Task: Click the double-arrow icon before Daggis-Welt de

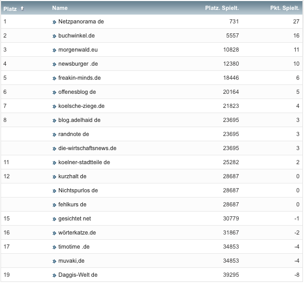Action: 54,275
